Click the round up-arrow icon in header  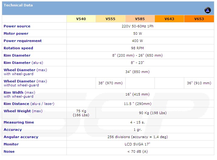(208, 10)
